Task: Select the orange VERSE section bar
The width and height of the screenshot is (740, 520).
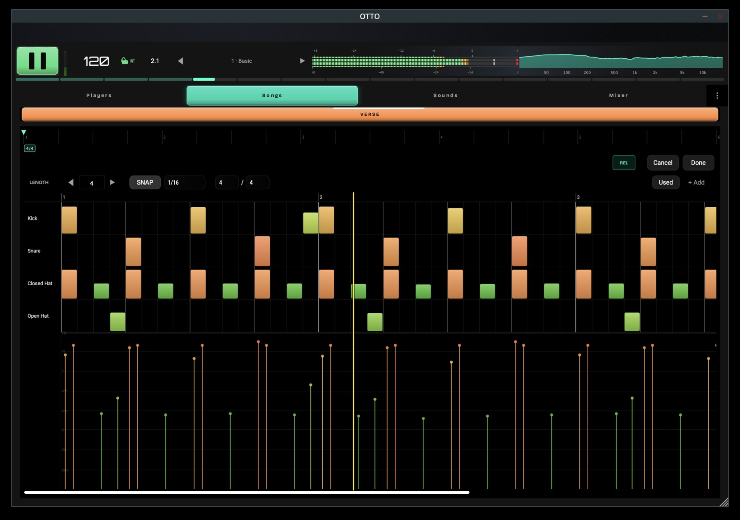Action: 370,115
